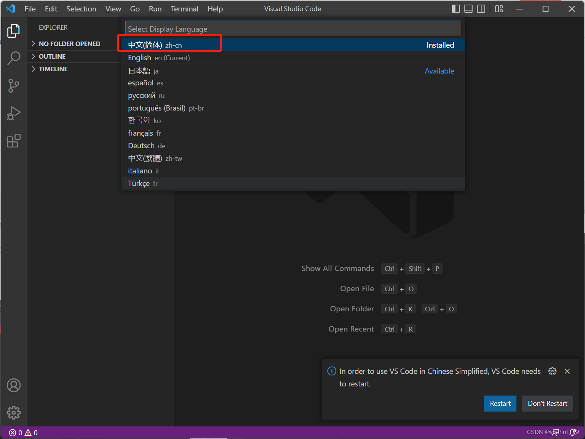Open the Search view icon
Viewport: 585px width, 439px height.
pos(14,58)
